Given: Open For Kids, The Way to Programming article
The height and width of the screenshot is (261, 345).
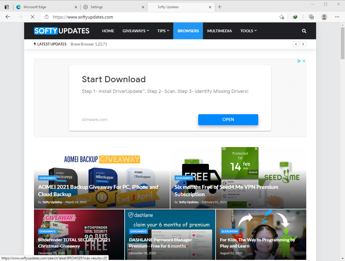Looking at the screenshot, I should [257, 243].
